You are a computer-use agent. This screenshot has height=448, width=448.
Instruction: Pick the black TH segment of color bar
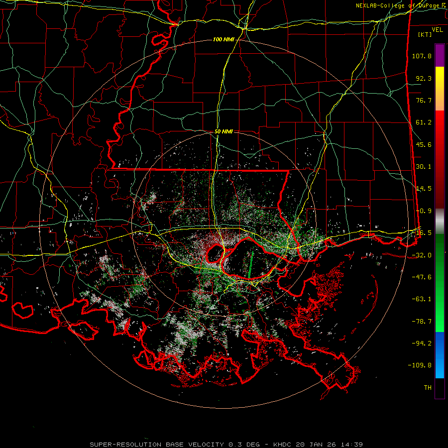tap(440, 388)
